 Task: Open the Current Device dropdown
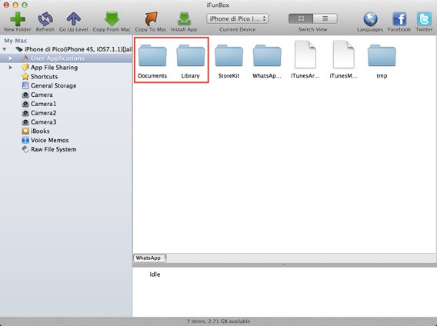click(x=238, y=18)
